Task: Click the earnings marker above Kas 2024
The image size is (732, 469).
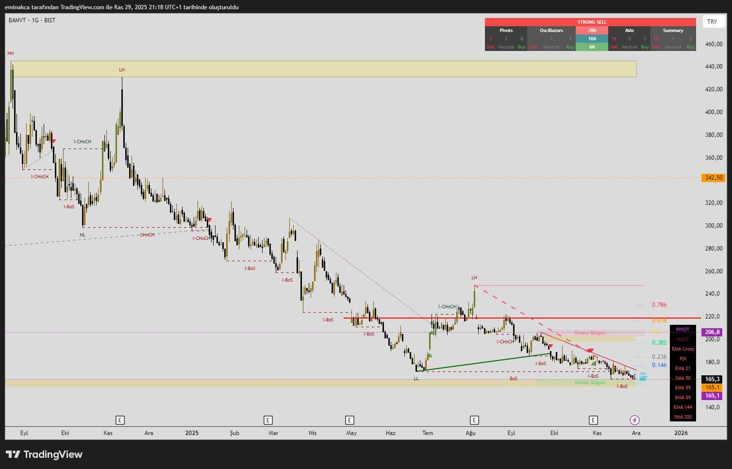Action: (120, 420)
